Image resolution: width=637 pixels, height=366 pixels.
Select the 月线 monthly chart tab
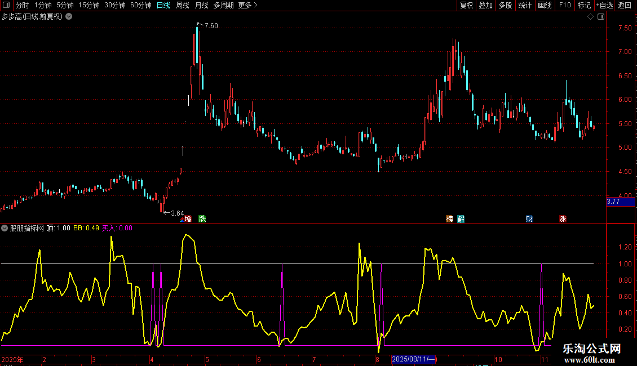coord(201,5)
